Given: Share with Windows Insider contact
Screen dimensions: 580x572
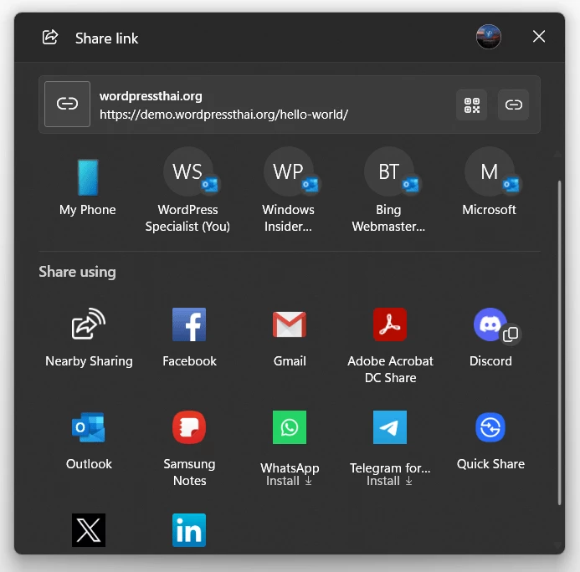Looking at the screenshot, I should 289,191.
